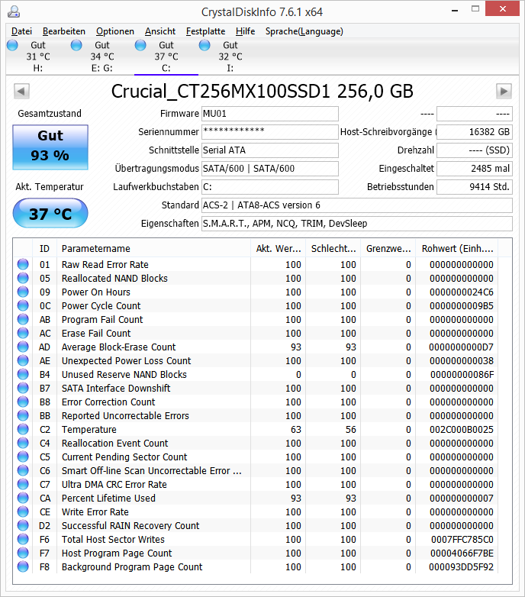Click status icon of Percent Lifetime Used

click(23, 498)
